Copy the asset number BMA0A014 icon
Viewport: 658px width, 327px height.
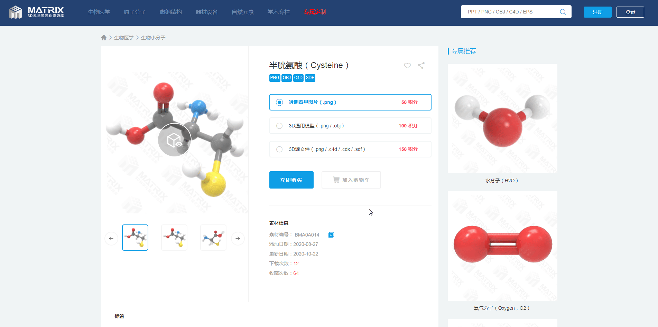pos(331,235)
